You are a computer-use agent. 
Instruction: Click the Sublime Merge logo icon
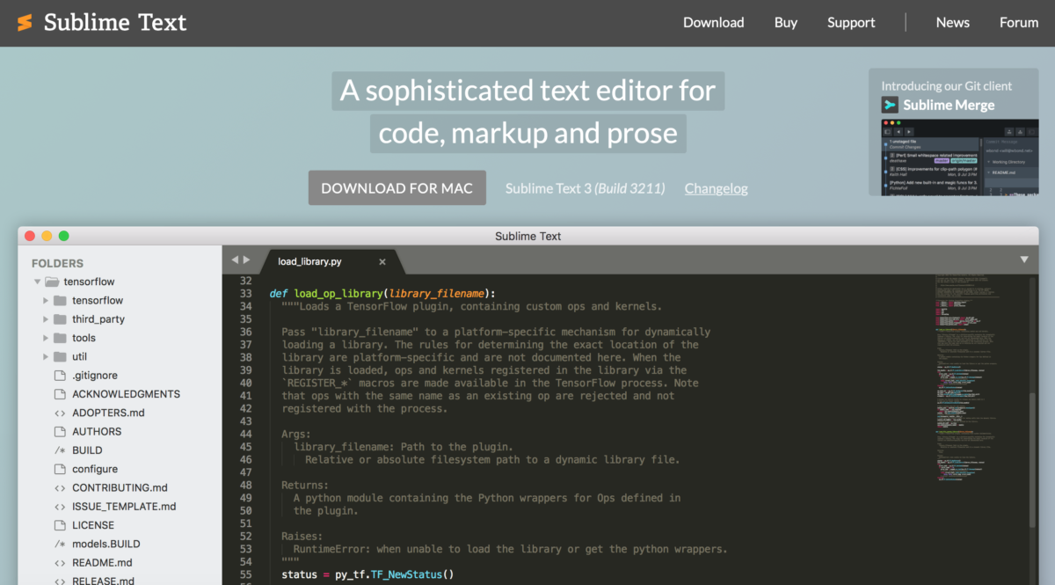(x=890, y=105)
